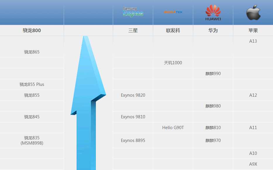Click the Huawei logo
Image resolution: width=273 pixels, height=170 pixels.
point(213,13)
